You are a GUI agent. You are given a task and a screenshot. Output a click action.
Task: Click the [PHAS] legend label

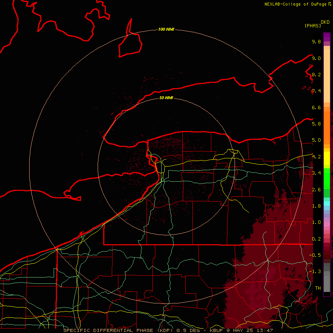(313, 26)
